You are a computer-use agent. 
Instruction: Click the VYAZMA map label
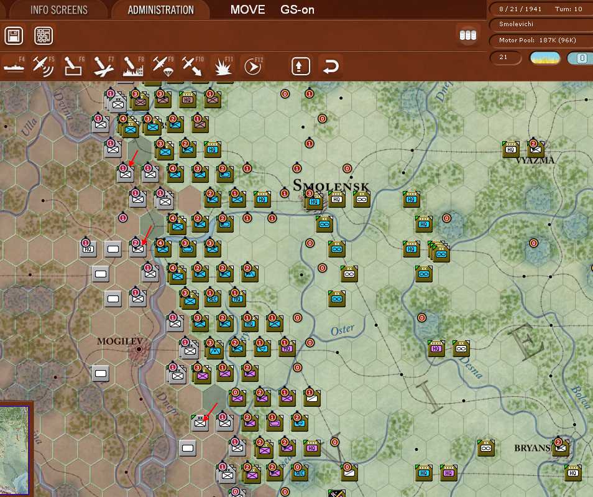click(535, 160)
